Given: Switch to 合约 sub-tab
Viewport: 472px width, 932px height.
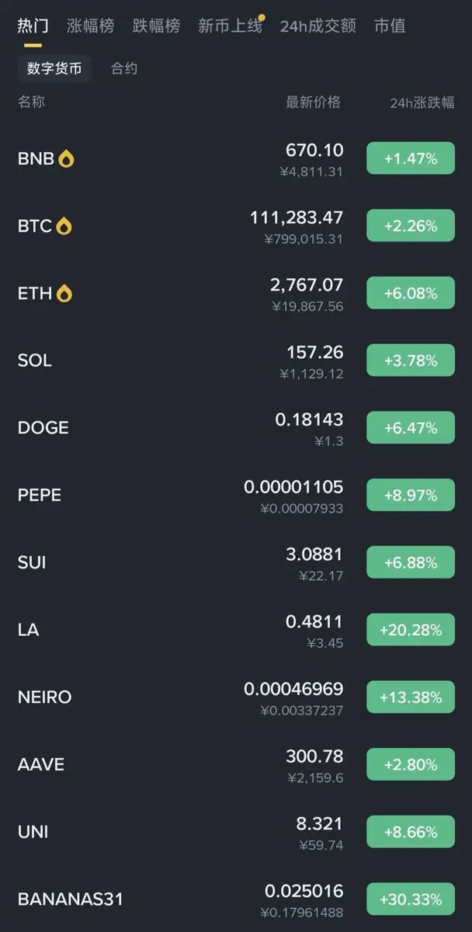Looking at the screenshot, I should tap(124, 68).
